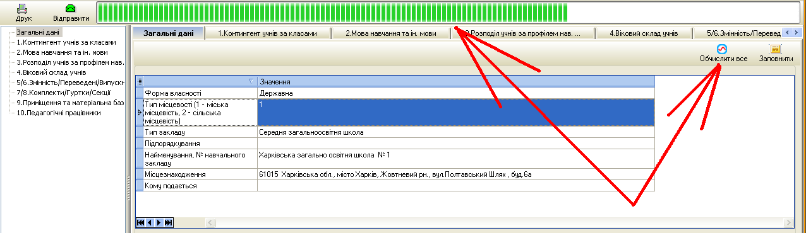Click the Підпорядкування row label

(201, 144)
